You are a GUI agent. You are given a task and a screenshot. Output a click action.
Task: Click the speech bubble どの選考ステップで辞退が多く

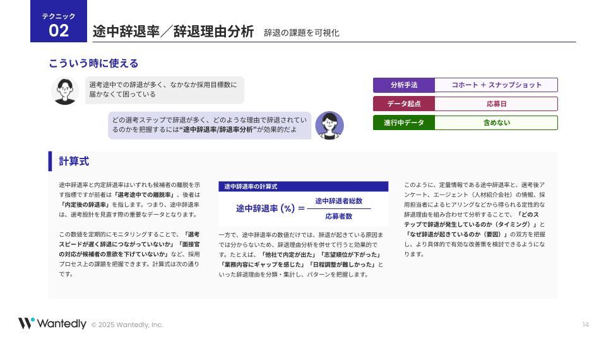tap(210, 125)
